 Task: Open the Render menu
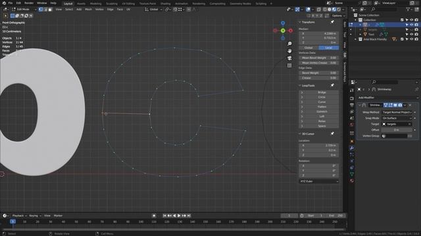[x=29, y=3]
